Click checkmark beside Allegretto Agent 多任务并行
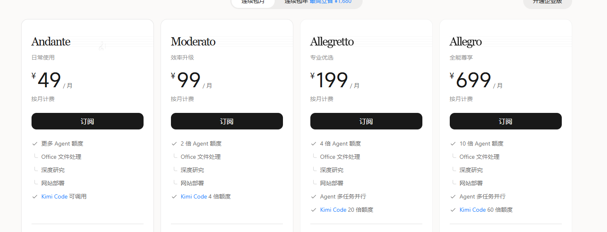The image size is (607, 232). click(314, 196)
